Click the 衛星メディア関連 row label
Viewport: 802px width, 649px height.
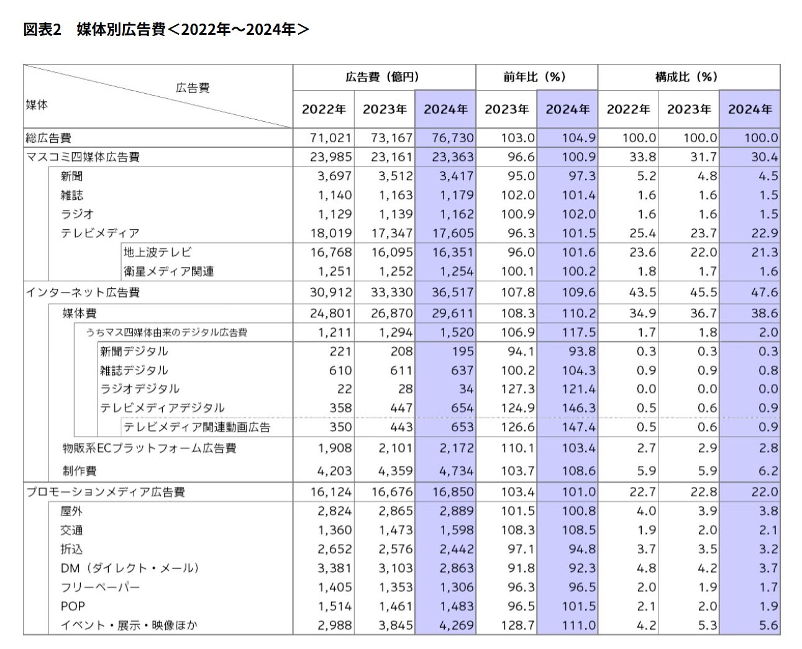(169, 271)
